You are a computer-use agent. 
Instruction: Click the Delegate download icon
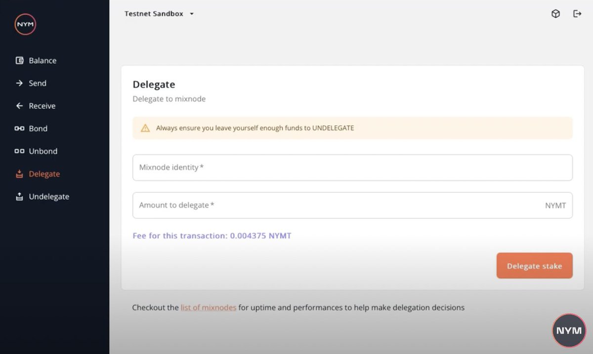tap(20, 174)
